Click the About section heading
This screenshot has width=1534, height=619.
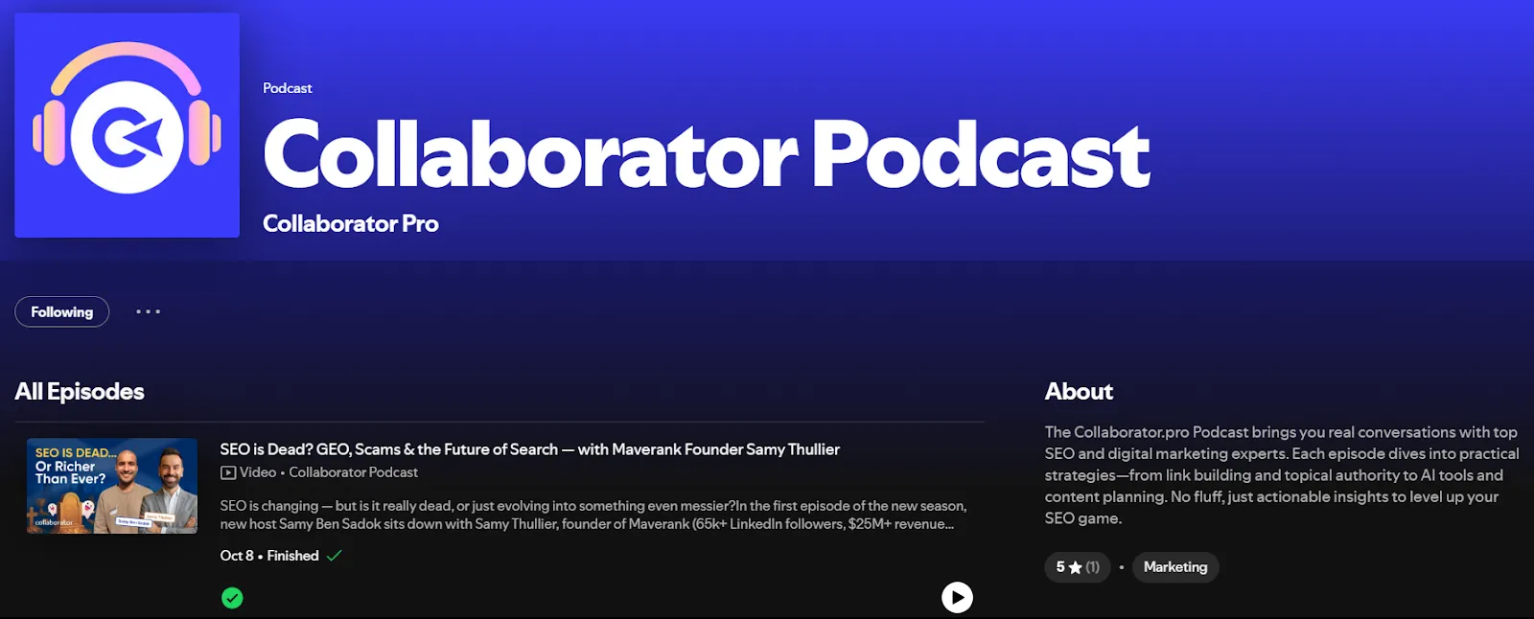pos(1079,391)
